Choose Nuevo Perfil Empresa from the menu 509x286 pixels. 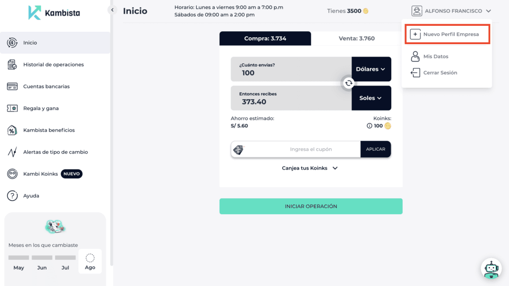tap(446, 35)
